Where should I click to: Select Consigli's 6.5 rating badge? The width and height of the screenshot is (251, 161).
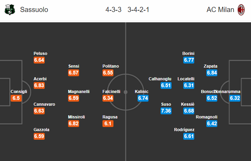point(16,98)
